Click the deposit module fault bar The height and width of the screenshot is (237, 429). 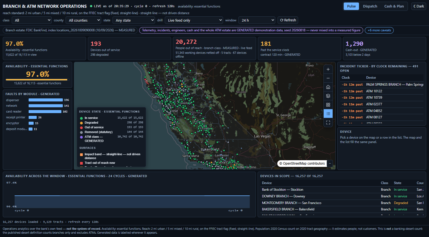[x=31, y=129]
